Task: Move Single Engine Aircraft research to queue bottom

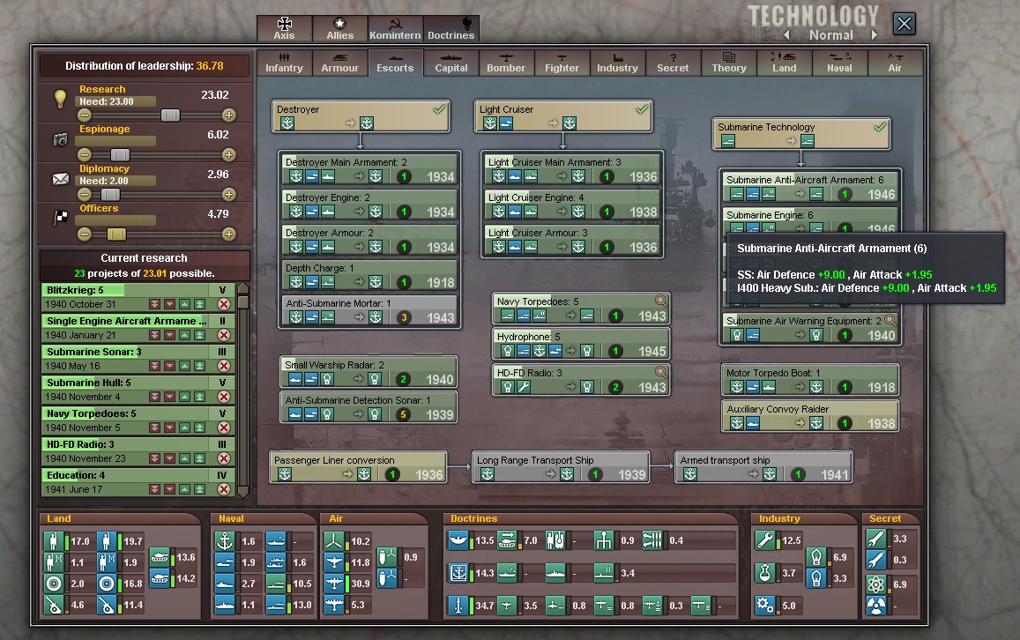Action: (155, 335)
